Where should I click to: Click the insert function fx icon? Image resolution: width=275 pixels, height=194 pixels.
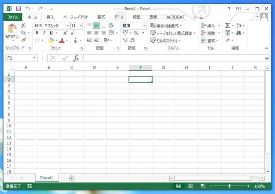click(x=76, y=58)
